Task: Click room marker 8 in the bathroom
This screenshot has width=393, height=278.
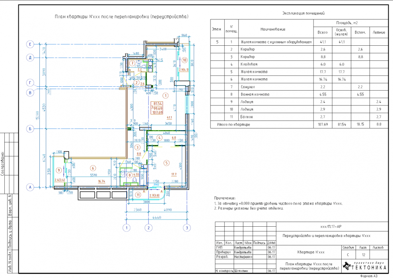Action: (130, 175)
